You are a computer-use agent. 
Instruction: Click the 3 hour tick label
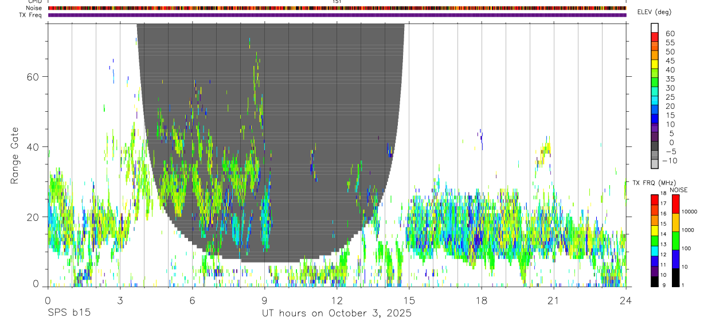[120, 300]
